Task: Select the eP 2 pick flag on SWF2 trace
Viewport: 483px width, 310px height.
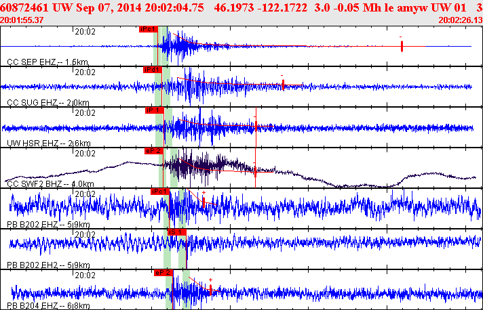Action: point(153,151)
